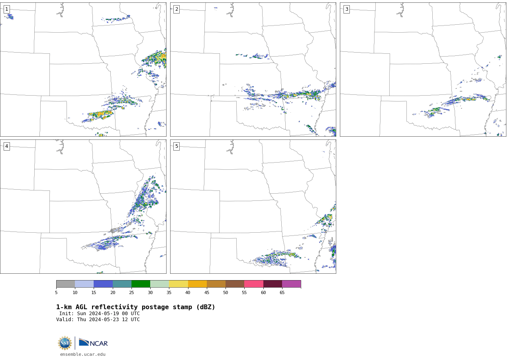Screen dimensions: 510x359
Task: Click the 'Valid: Thu 2024-05-23 12 UTC' line
Action: tap(98, 320)
